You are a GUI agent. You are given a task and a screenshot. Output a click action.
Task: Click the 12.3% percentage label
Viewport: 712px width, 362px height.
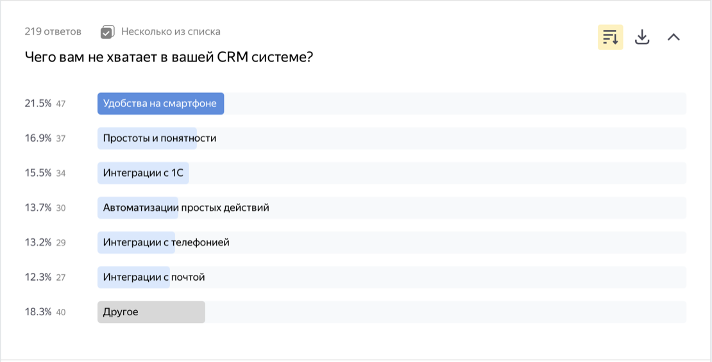(38, 277)
